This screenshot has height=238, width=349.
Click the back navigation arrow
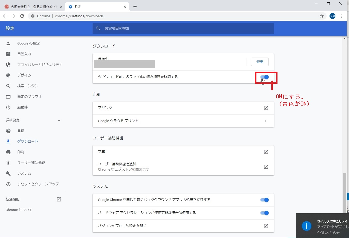tap(5, 16)
